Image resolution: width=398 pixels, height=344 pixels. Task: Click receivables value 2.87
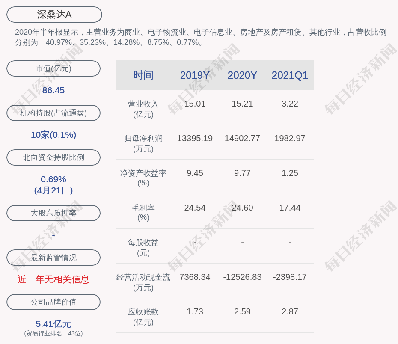point(290,311)
